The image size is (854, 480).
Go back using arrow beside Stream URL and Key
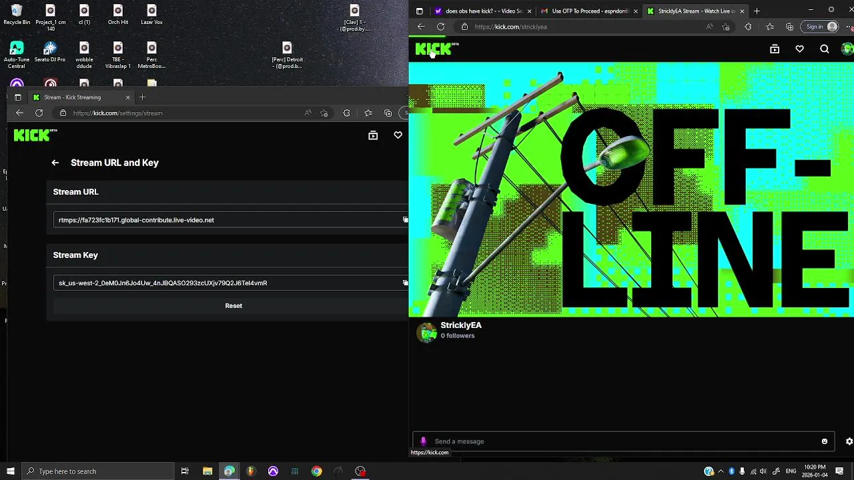(55, 163)
